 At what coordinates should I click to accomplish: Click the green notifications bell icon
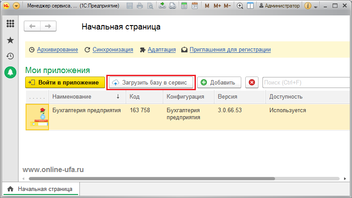(10, 72)
